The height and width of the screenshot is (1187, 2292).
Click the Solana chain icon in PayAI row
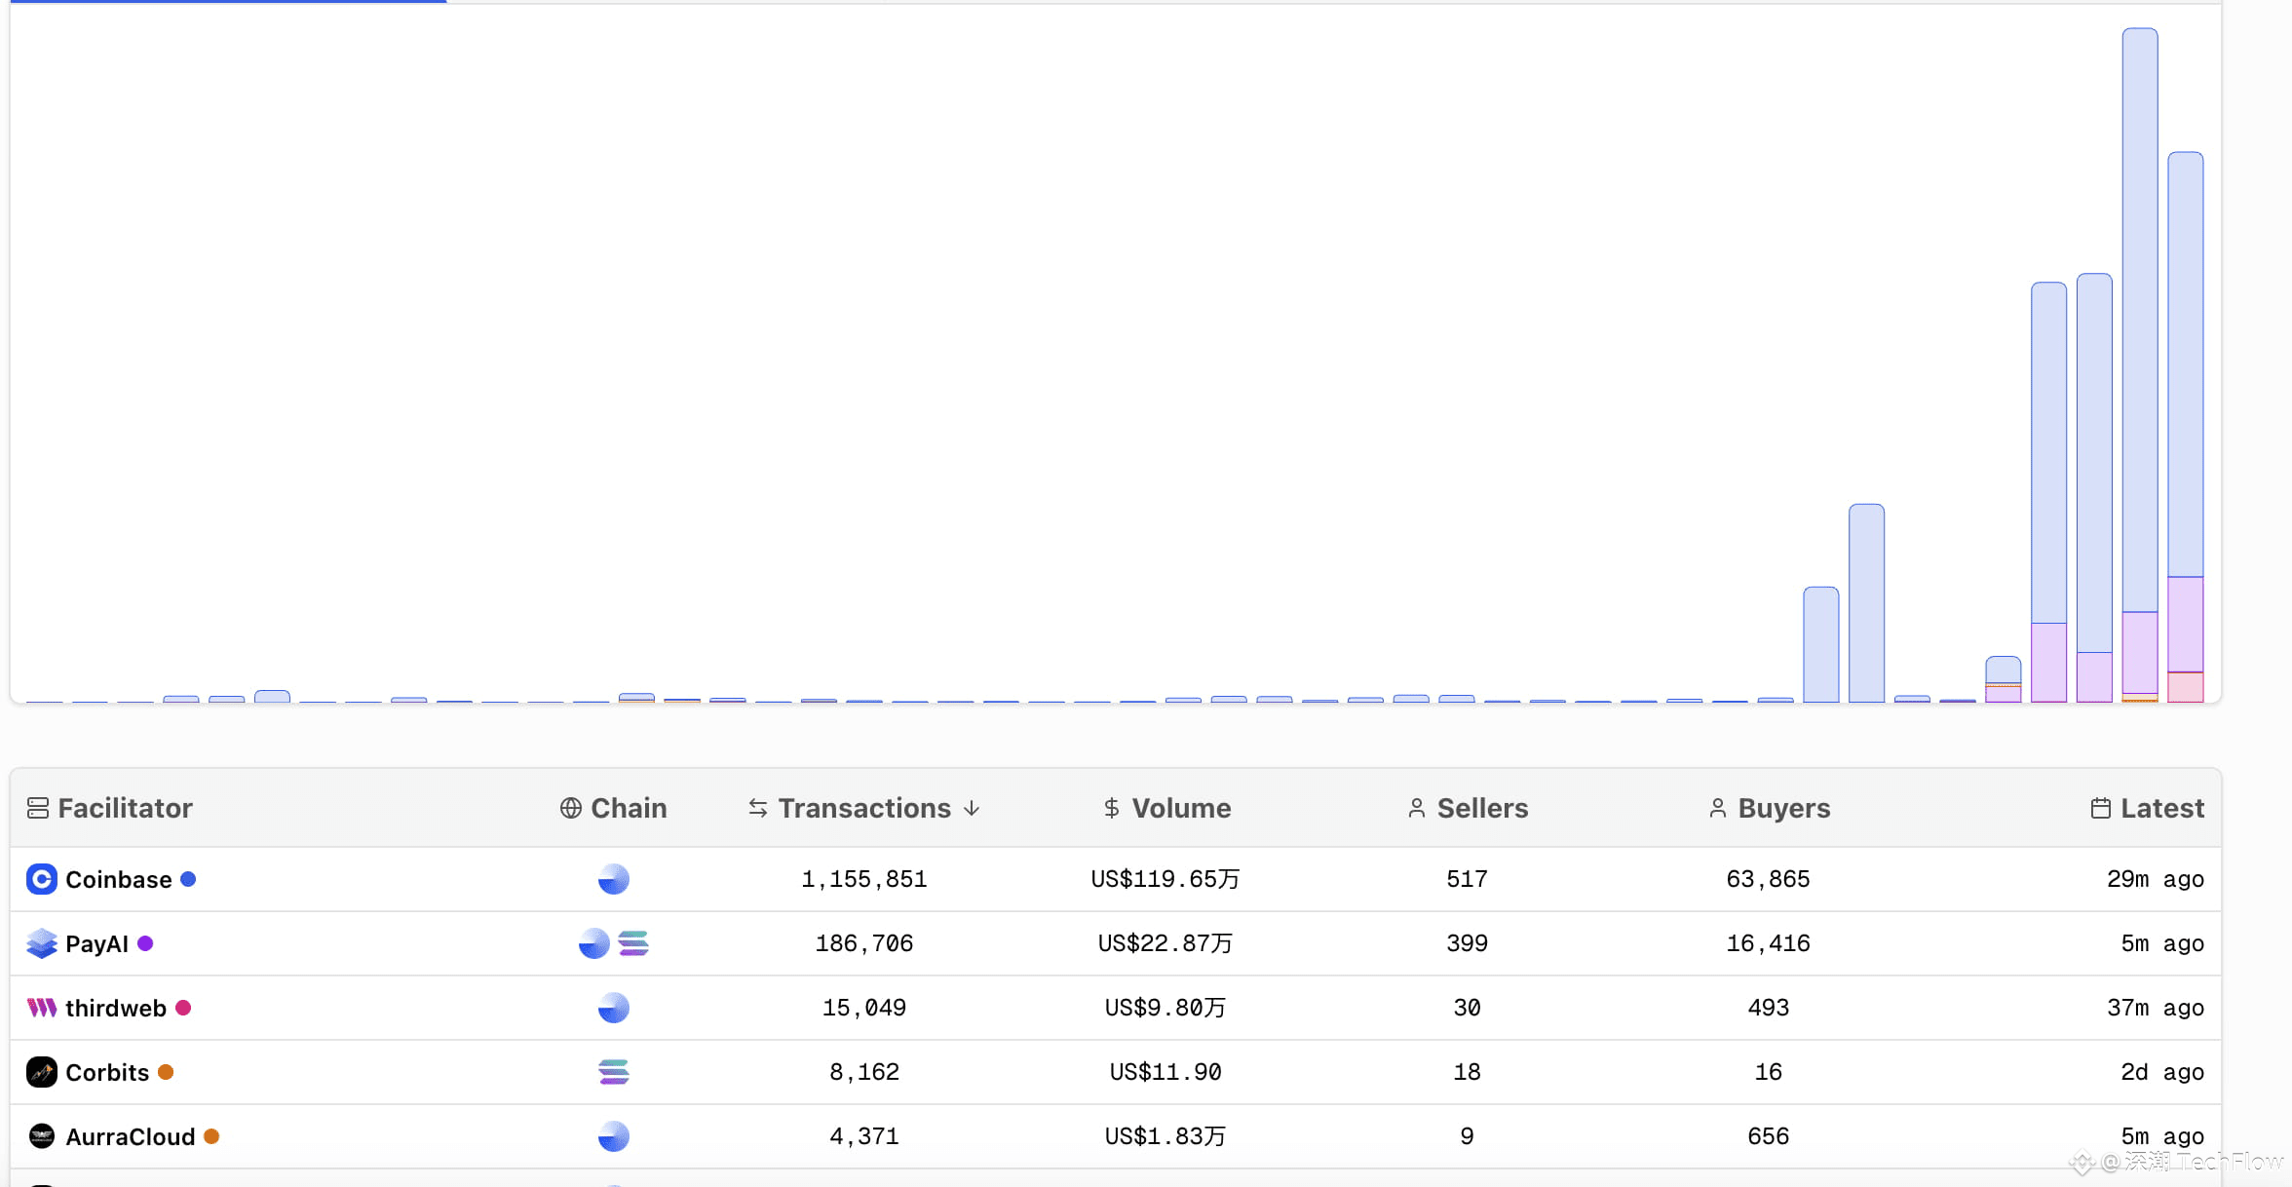coord(633,943)
